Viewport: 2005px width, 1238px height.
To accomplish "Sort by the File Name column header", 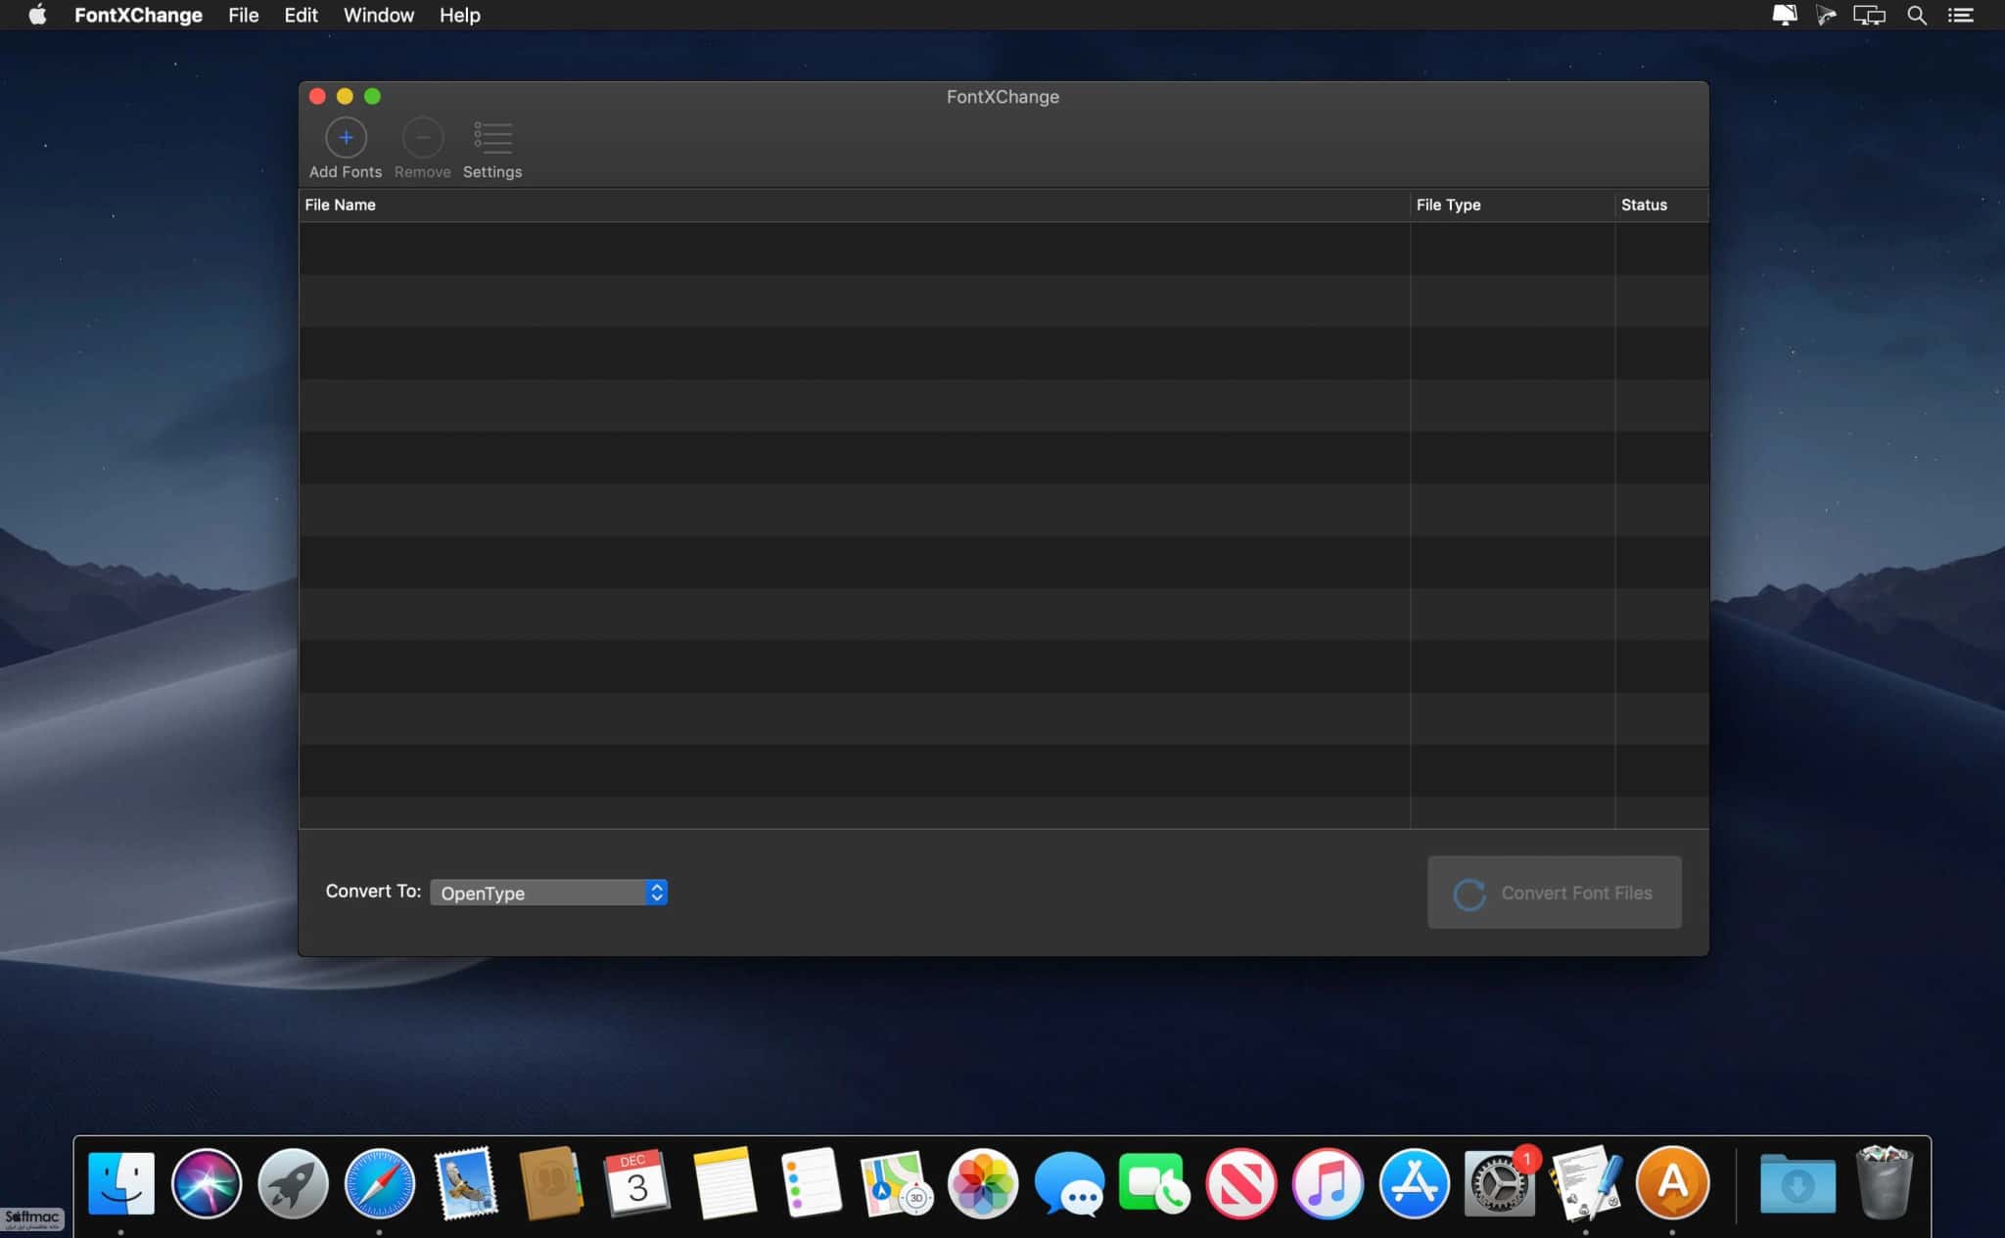I will (x=854, y=205).
